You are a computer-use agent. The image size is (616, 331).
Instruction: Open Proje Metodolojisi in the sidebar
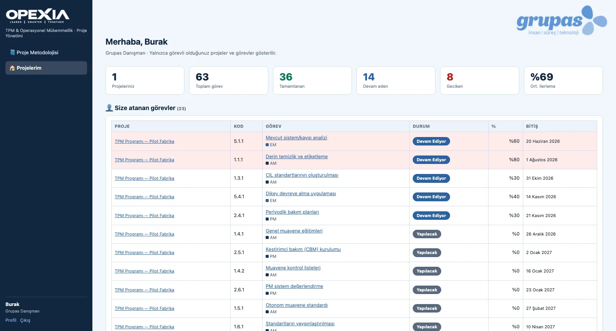click(x=46, y=52)
